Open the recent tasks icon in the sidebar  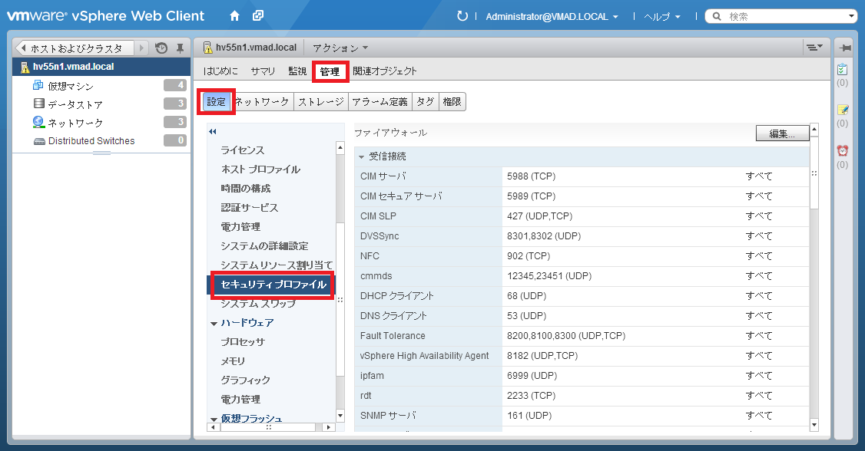[x=843, y=69]
